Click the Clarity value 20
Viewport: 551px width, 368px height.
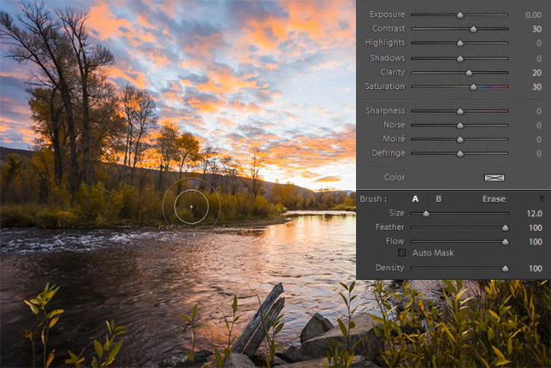point(537,72)
